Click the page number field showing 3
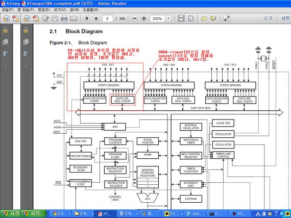Image resolution: width=291 pixels, height=218 pixels. point(107,18)
